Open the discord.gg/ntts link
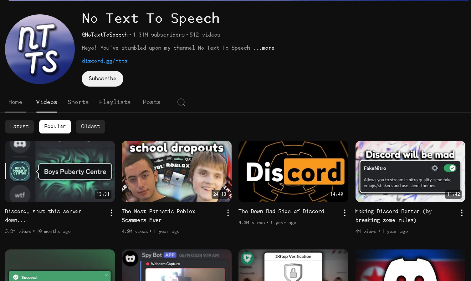Viewport: 471px width, 281px height. [105, 61]
